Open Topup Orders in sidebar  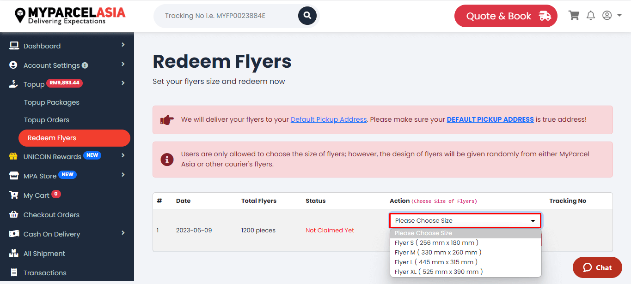pos(47,120)
